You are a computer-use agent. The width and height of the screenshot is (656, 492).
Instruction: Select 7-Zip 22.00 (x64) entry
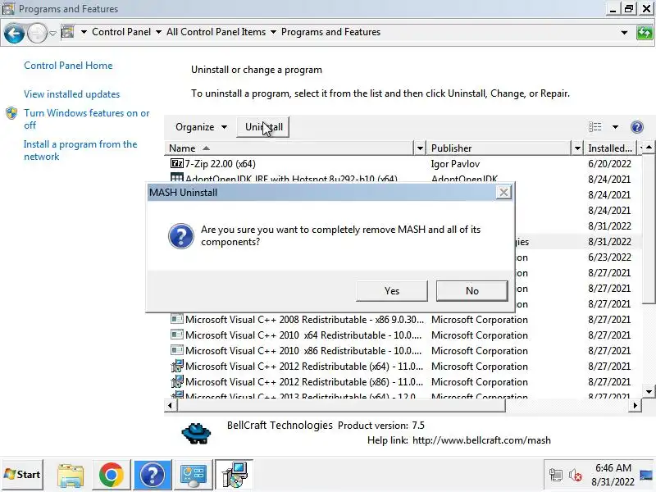click(x=220, y=163)
